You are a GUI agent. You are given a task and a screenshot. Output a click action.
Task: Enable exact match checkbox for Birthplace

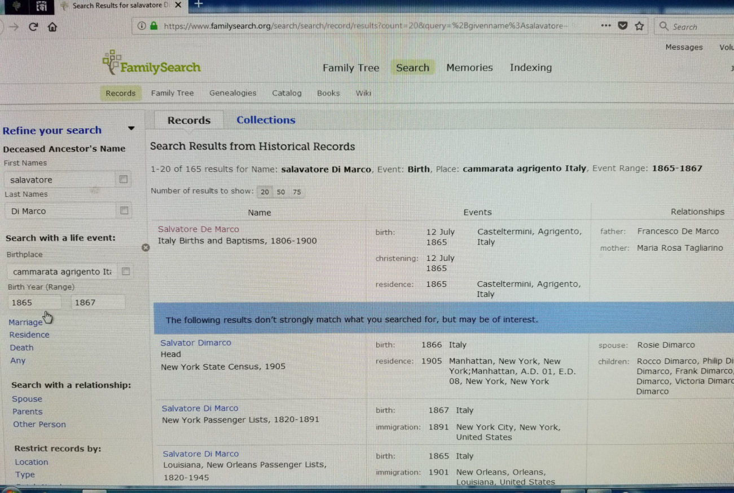tap(126, 272)
